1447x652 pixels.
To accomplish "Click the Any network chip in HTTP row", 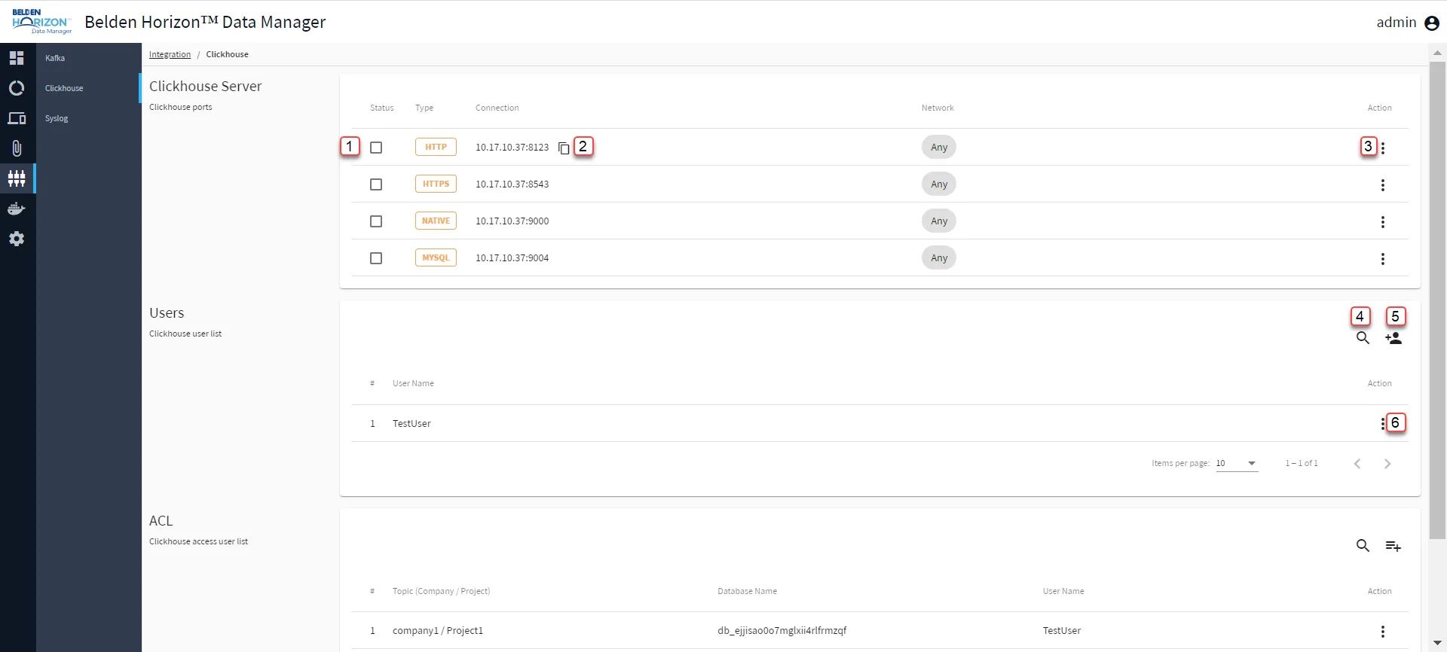I will (x=939, y=147).
